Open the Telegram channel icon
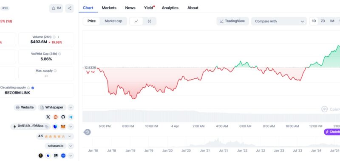The height and width of the screenshot is (161, 340). pyautogui.click(x=71, y=117)
